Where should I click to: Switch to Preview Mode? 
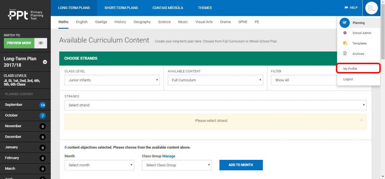19,43
